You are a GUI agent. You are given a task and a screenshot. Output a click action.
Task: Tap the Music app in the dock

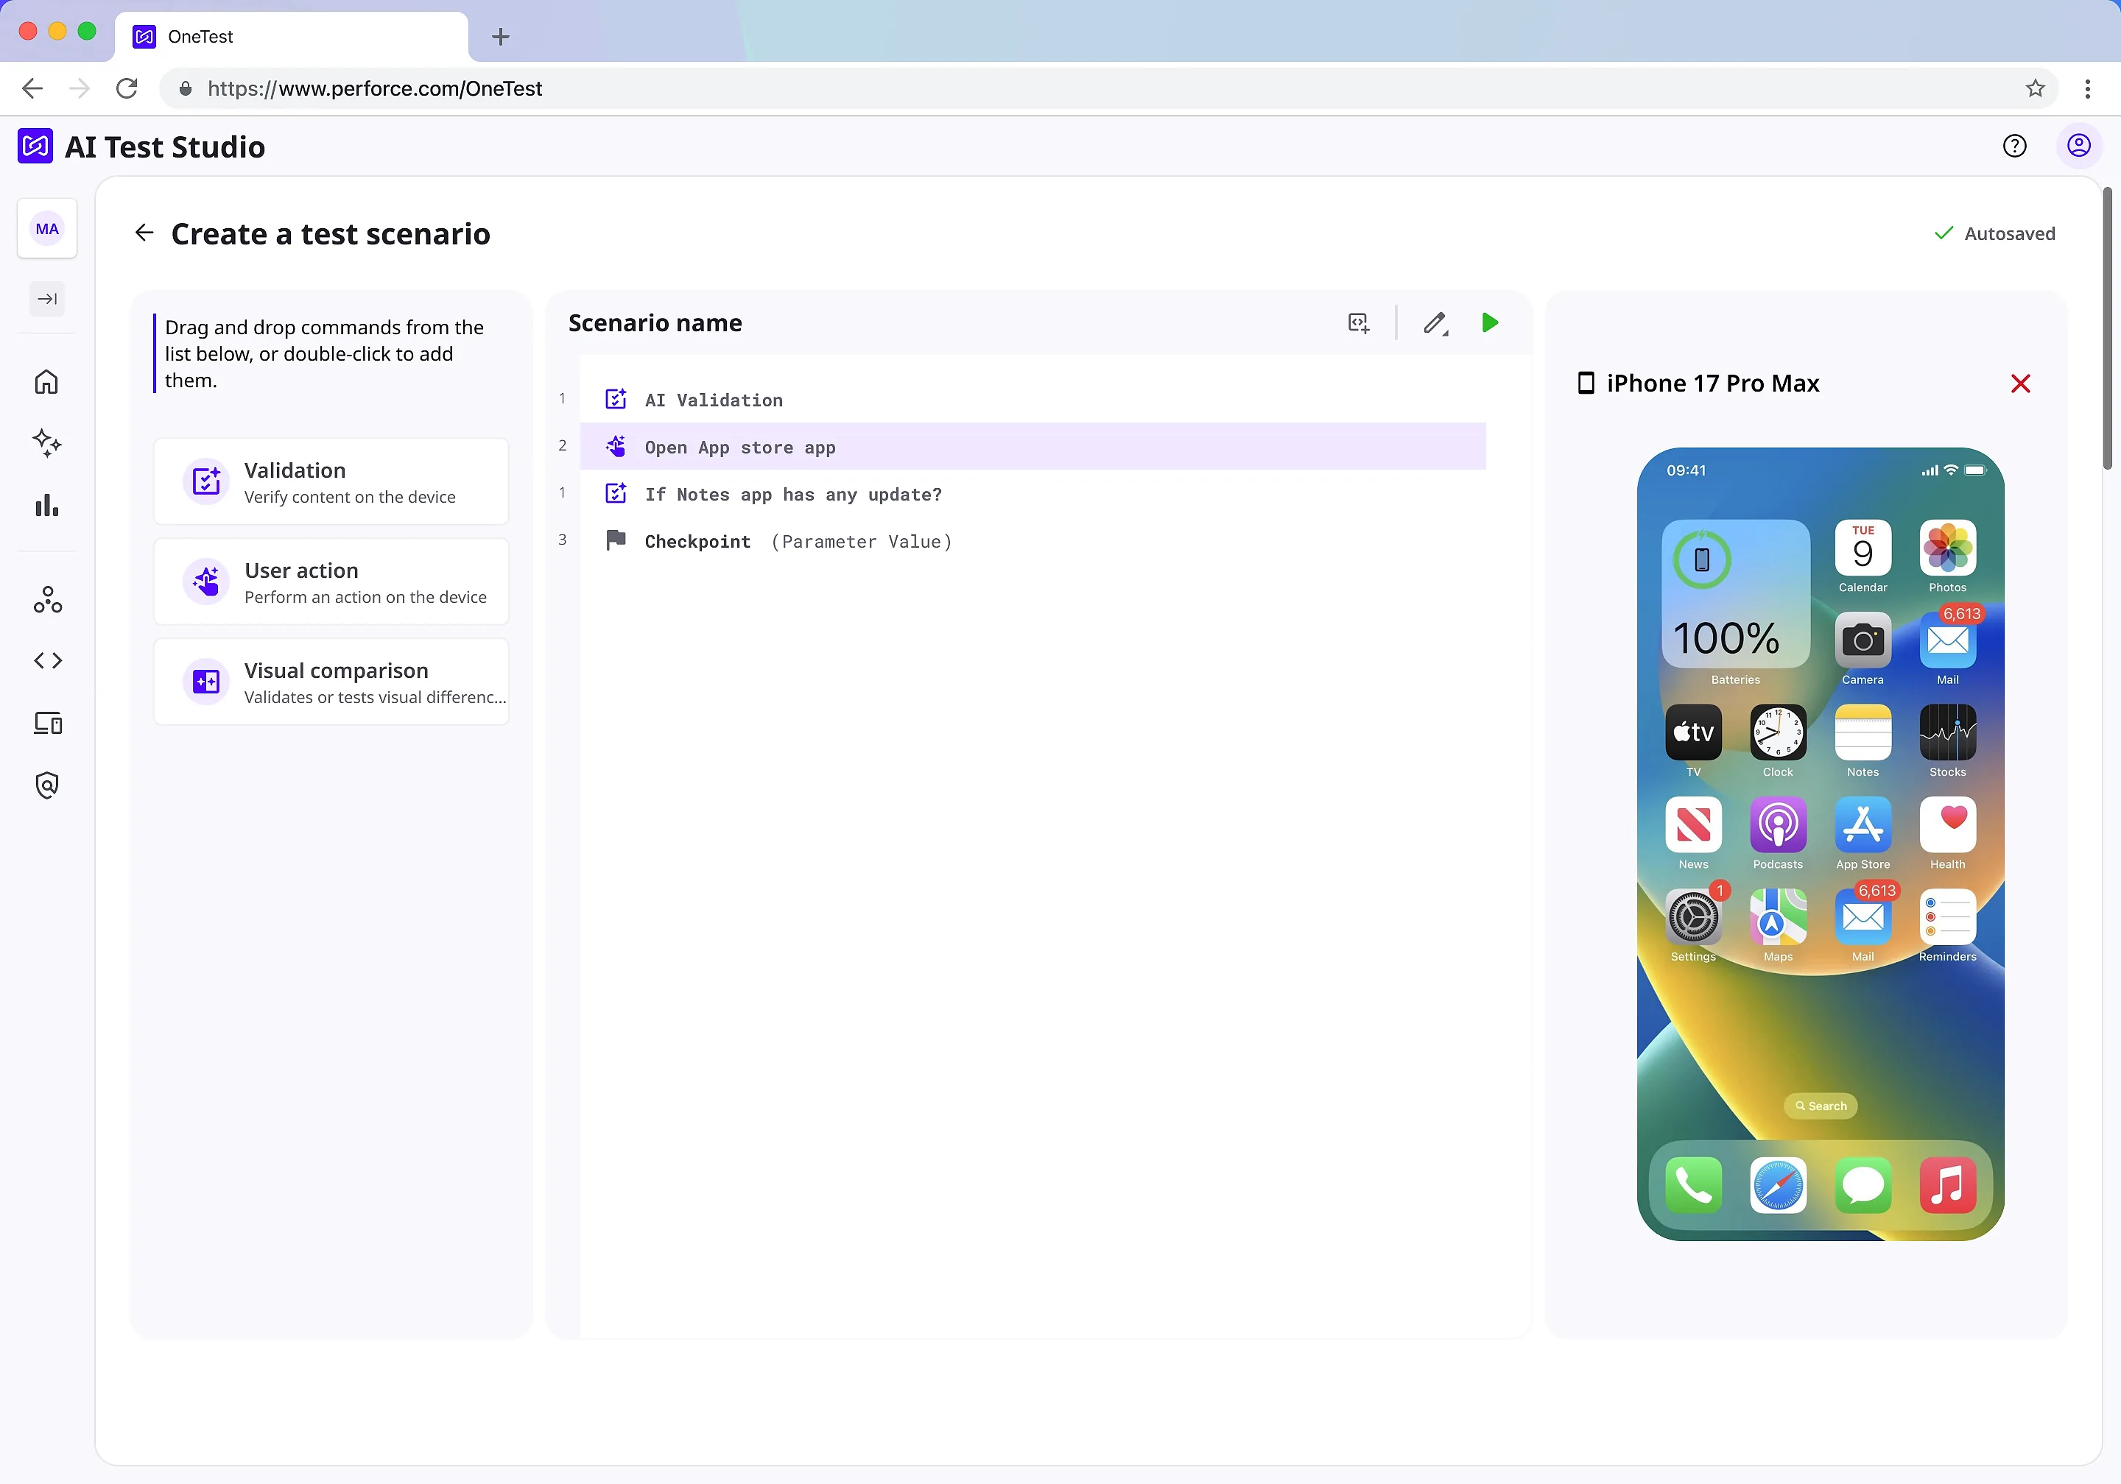tap(1947, 1185)
